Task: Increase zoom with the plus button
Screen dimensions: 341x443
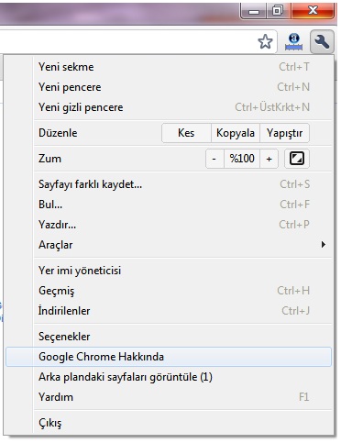Action: [x=269, y=159]
